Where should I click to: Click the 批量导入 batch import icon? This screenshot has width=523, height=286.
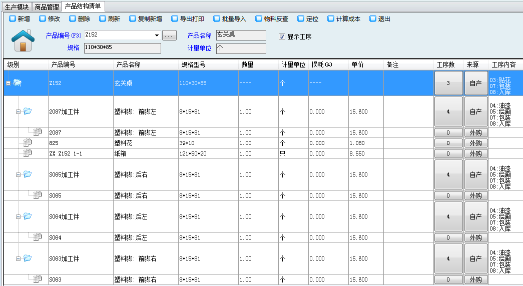217,19
